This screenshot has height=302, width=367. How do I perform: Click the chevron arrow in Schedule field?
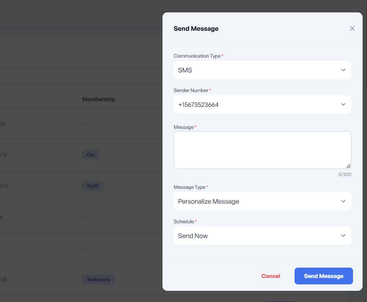pyautogui.click(x=343, y=236)
